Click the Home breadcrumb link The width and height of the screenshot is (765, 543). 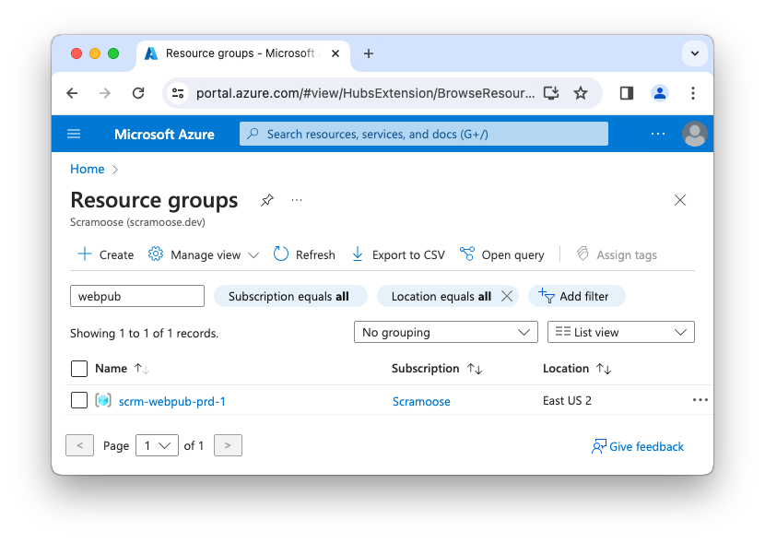tap(88, 169)
